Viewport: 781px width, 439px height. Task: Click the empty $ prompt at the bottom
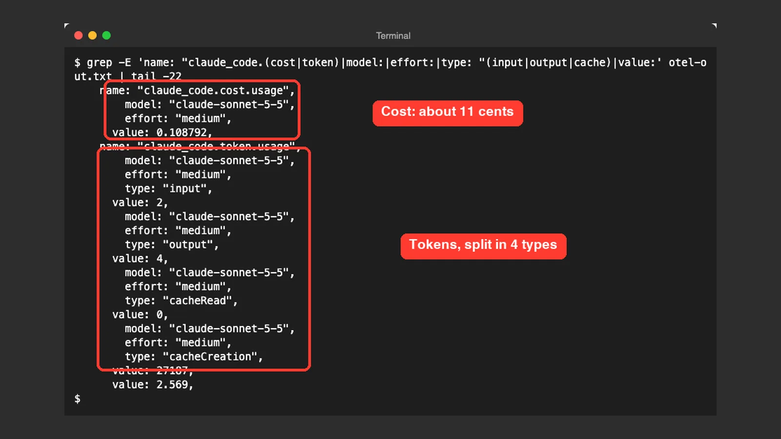(77, 399)
